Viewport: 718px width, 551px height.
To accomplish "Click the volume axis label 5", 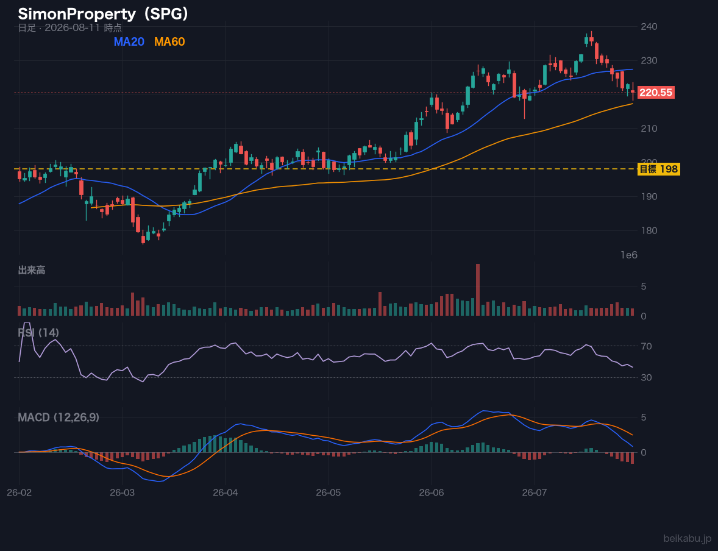I will [644, 286].
